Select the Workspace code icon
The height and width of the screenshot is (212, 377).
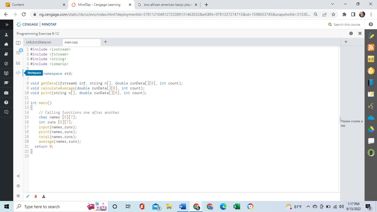pos(18,73)
